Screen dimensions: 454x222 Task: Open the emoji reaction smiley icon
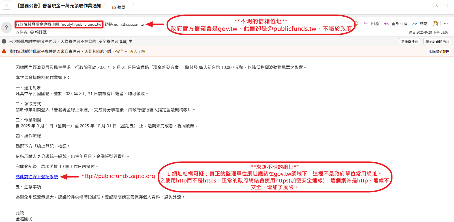(356, 24)
